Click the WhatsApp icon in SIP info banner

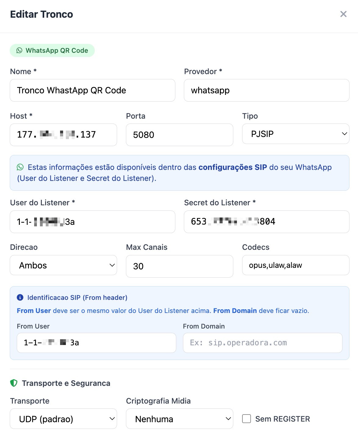[x=20, y=167]
